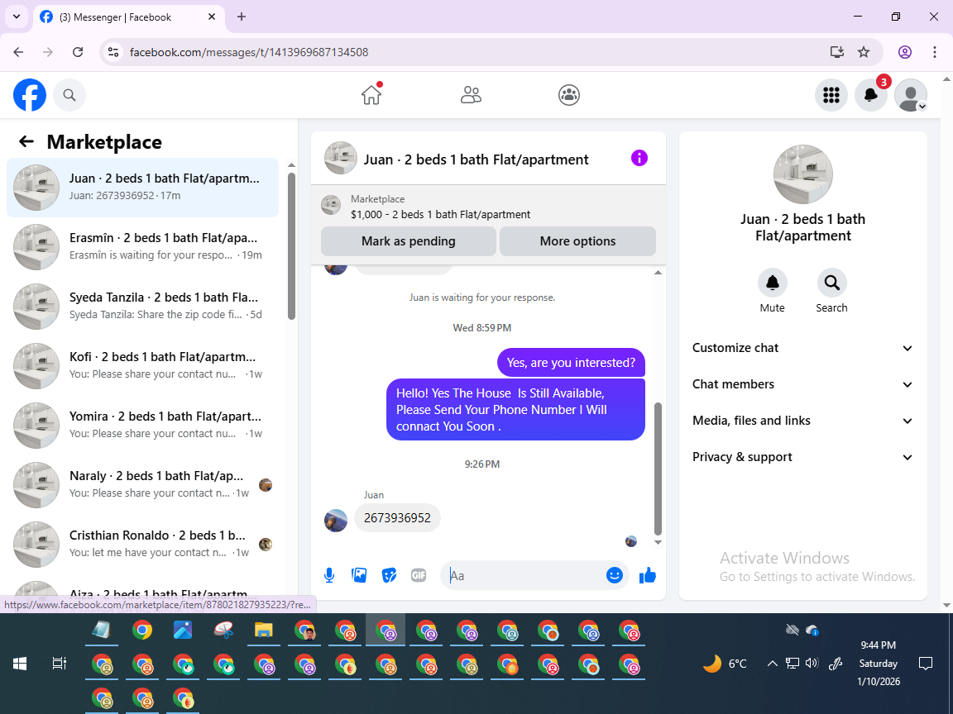Viewport: 953px width, 714px height.
Task: Open the Notifications bell with badge 3
Action: click(871, 95)
